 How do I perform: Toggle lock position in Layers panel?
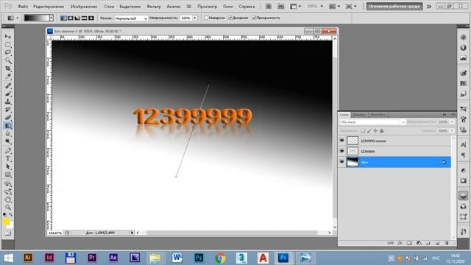[375, 131]
